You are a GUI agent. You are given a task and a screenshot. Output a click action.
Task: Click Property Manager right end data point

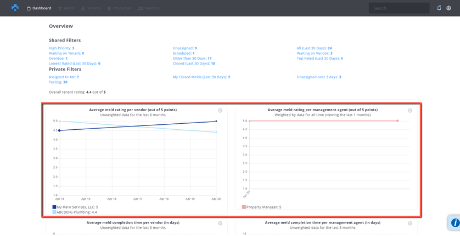(397, 120)
